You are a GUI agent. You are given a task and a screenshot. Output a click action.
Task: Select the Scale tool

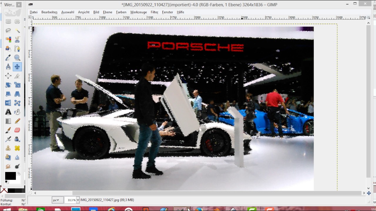coord(17,85)
